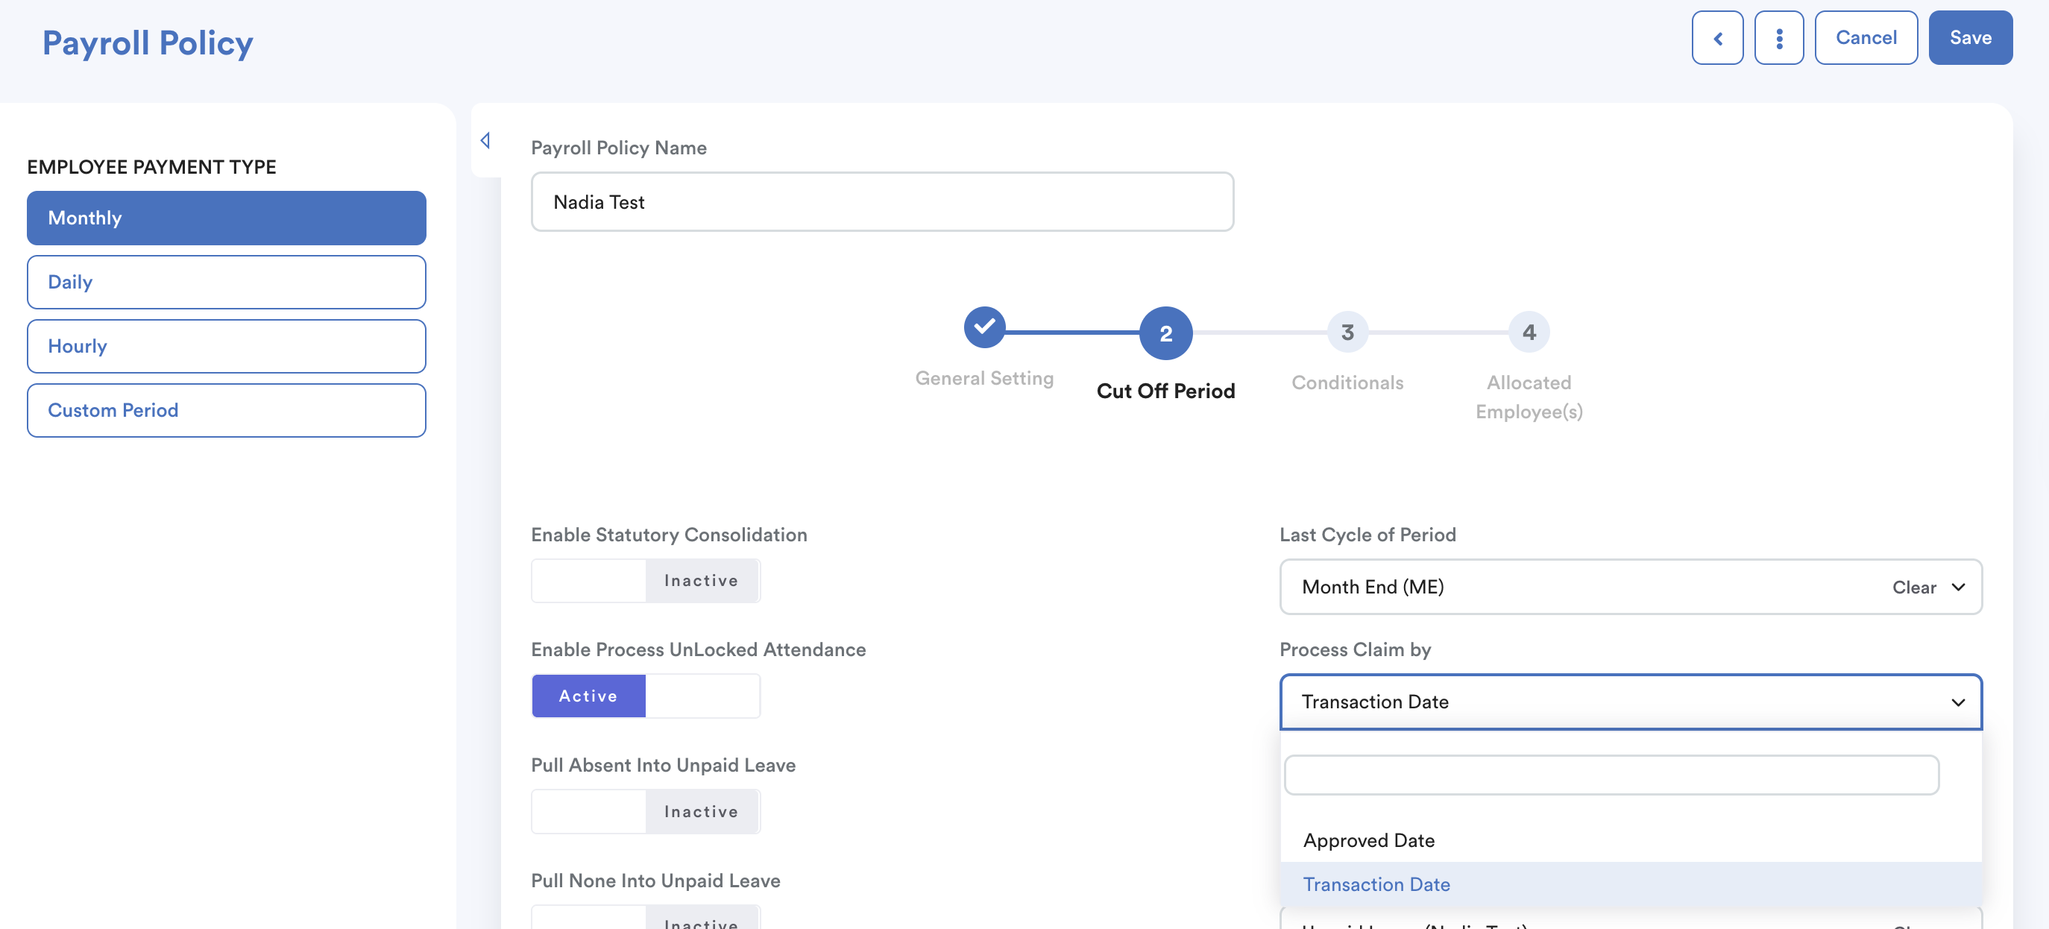The height and width of the screenshot is (929, 2049).
Task: Click the Payroll Policy Name input field
Action: 881,202
